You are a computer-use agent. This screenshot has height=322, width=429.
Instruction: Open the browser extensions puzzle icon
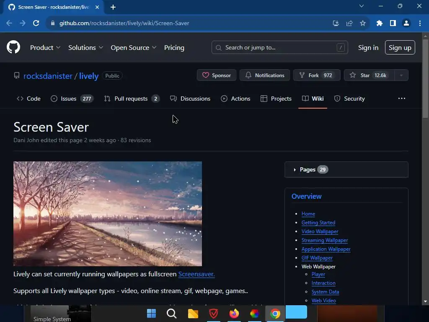379,23
